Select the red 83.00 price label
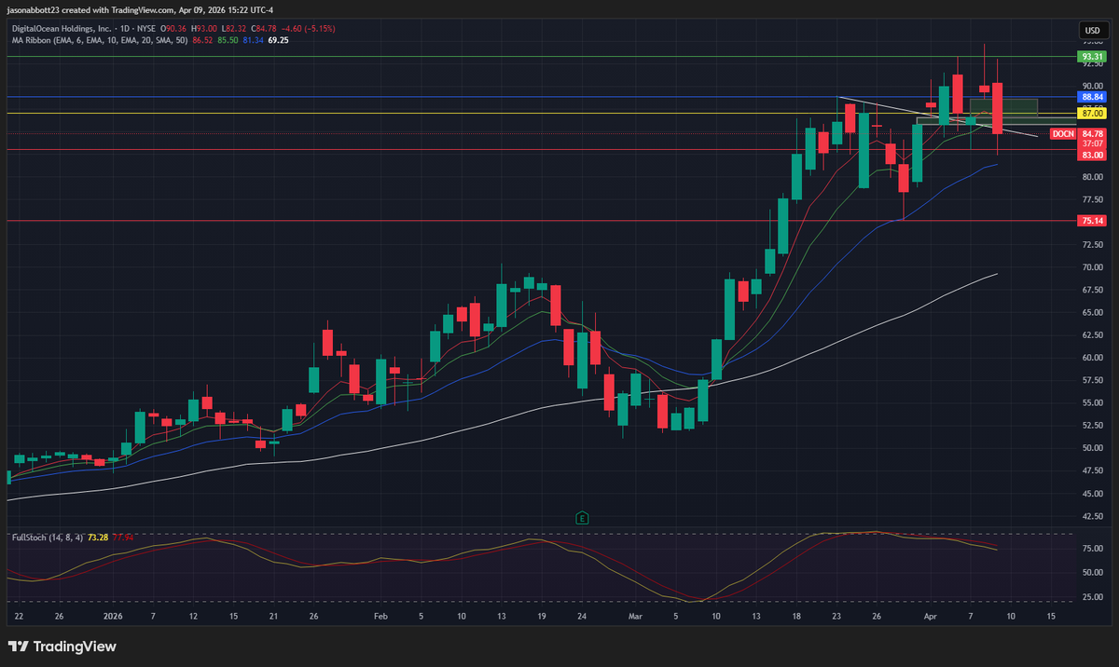This screenshot has height=667, width=1119. tap(1090, 155)
